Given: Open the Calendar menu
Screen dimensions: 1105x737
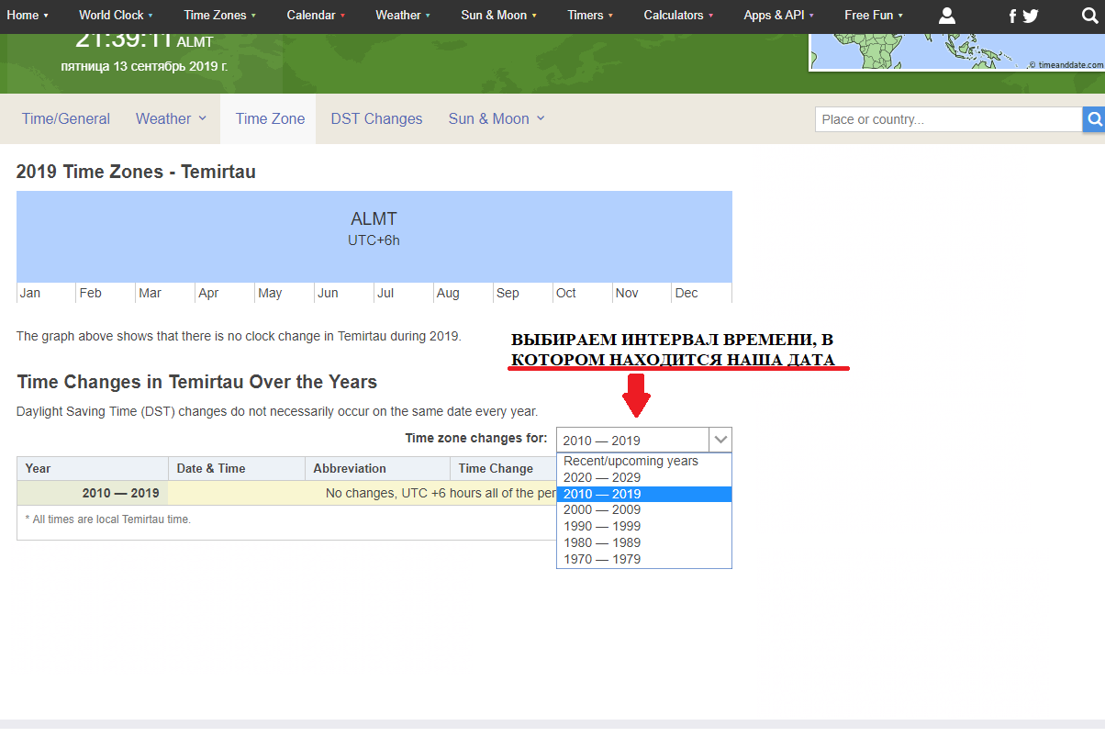Looking at the screenshot, I should (316, 16).
